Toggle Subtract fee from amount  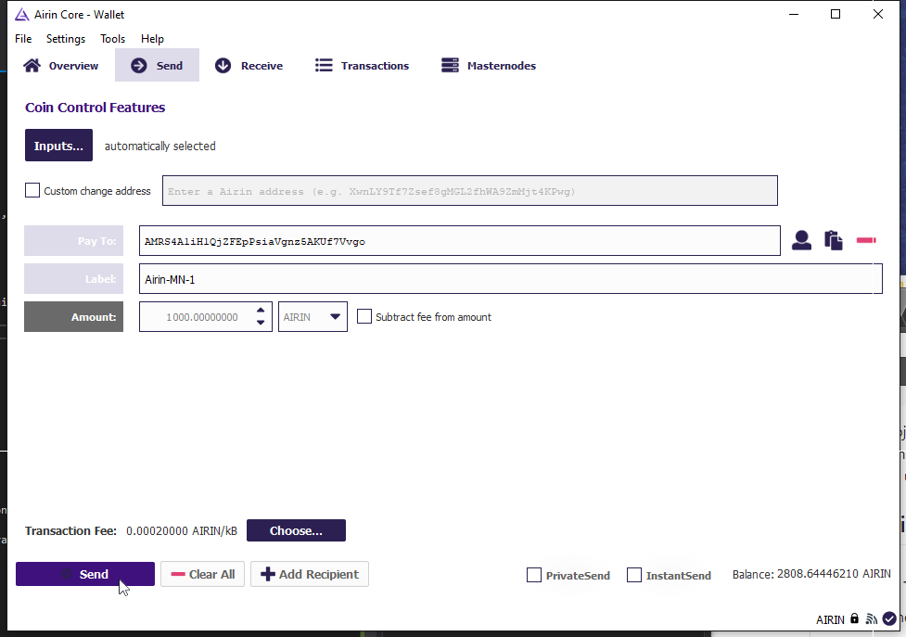[x=364, y=316]
